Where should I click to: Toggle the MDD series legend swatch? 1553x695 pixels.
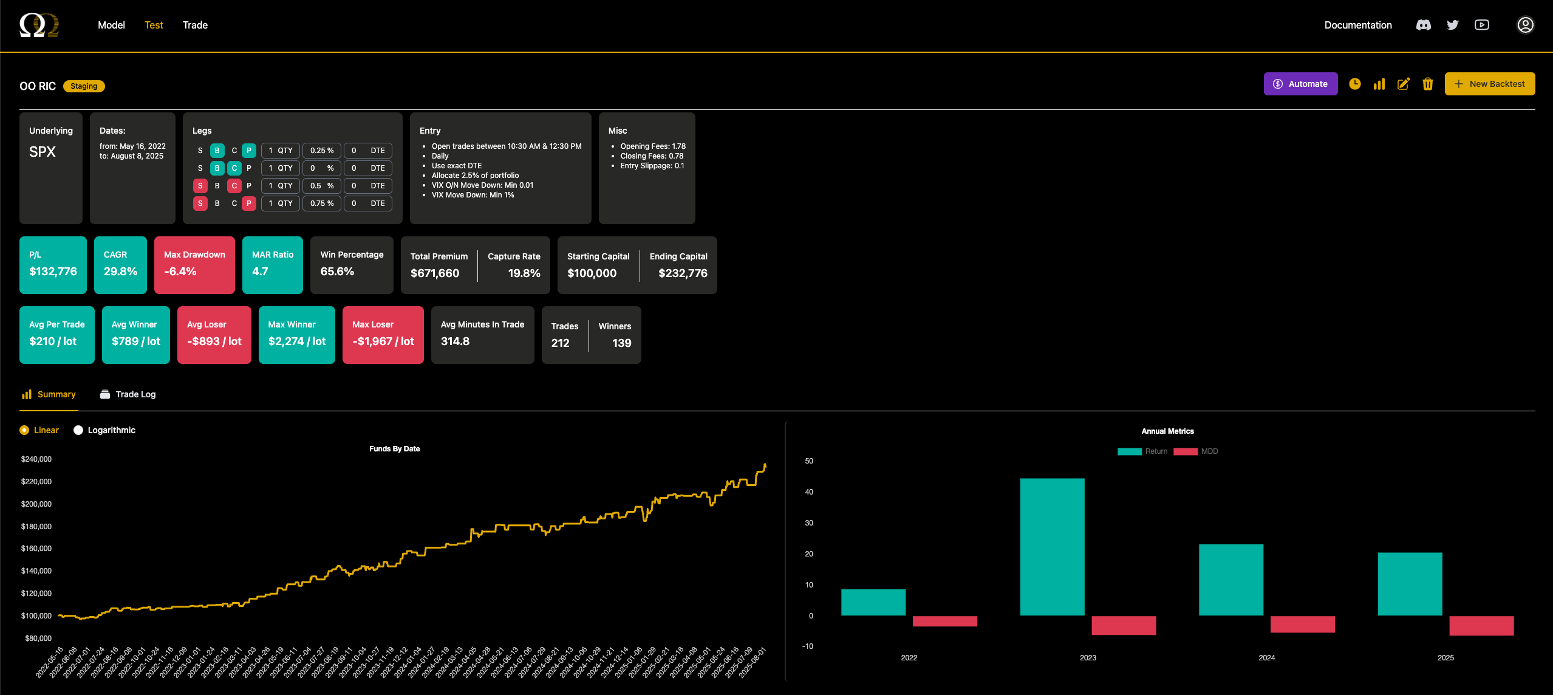pyautogui.click(x=1186, y=451)
